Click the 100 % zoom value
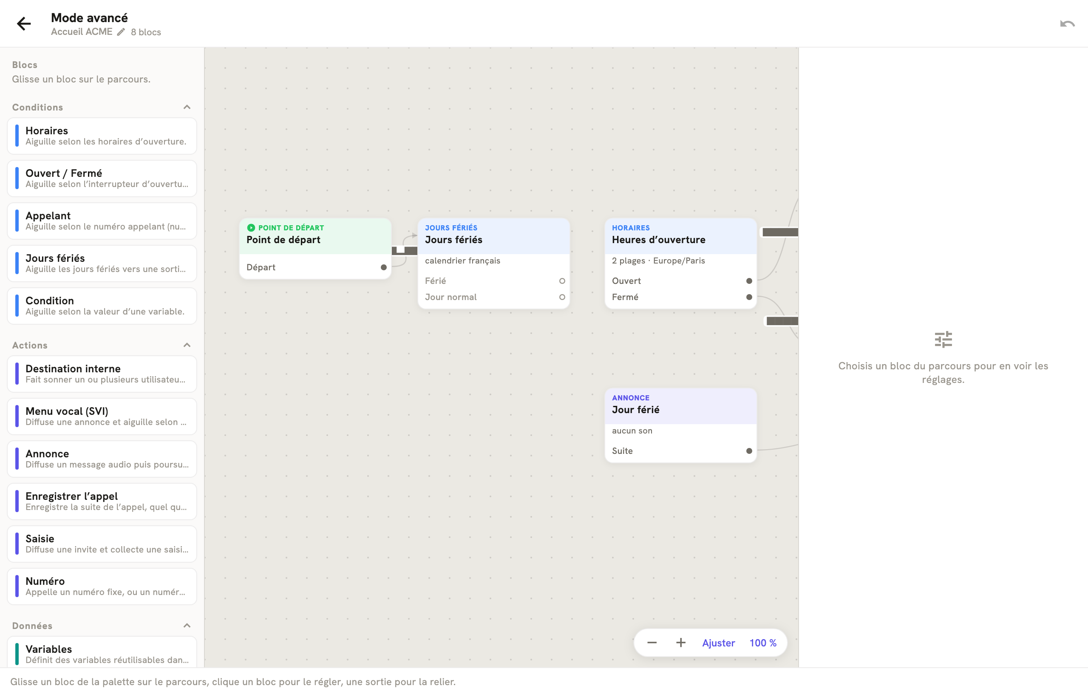1088x697 pixels. [x=763, y=643]
